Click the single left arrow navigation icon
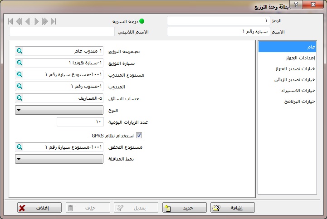Screen dimensions: 327x219 [28, 21]
